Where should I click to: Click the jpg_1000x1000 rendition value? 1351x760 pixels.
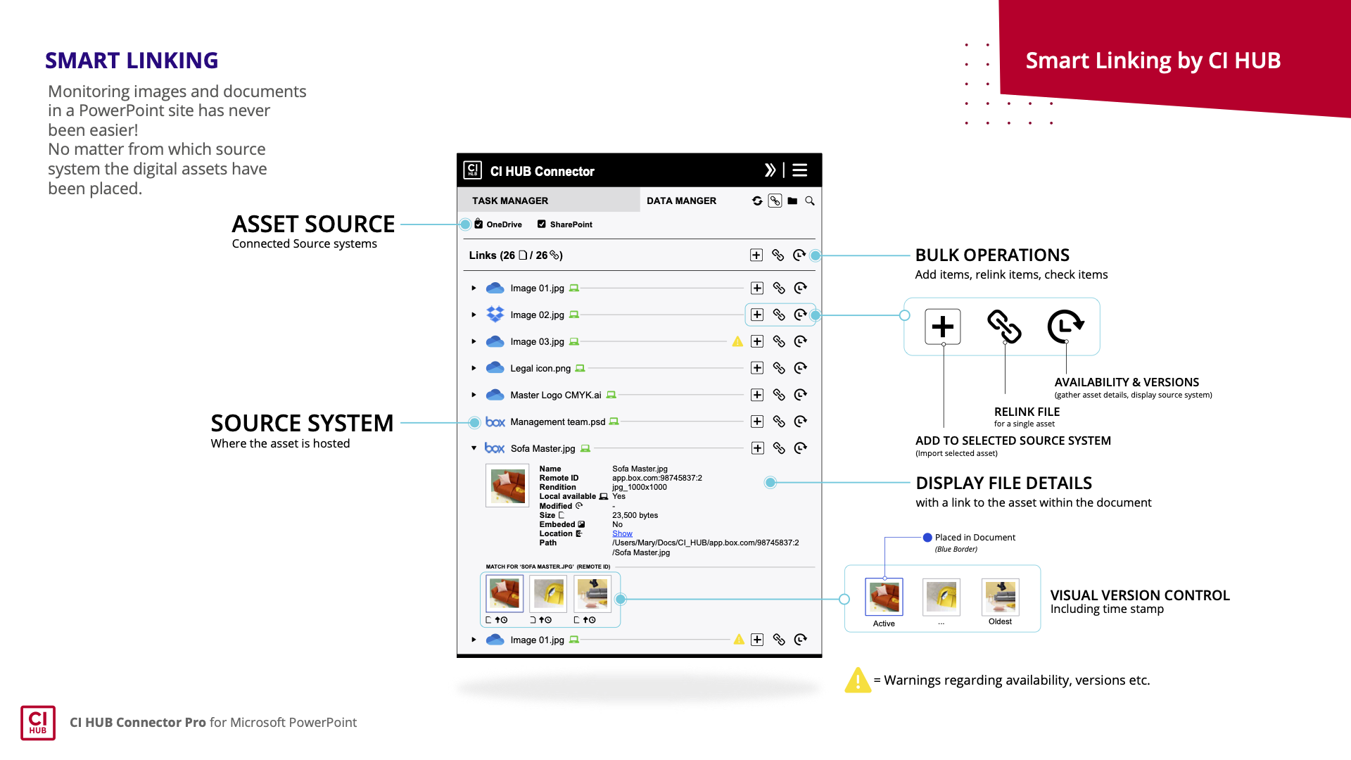(x=640, y=487)
